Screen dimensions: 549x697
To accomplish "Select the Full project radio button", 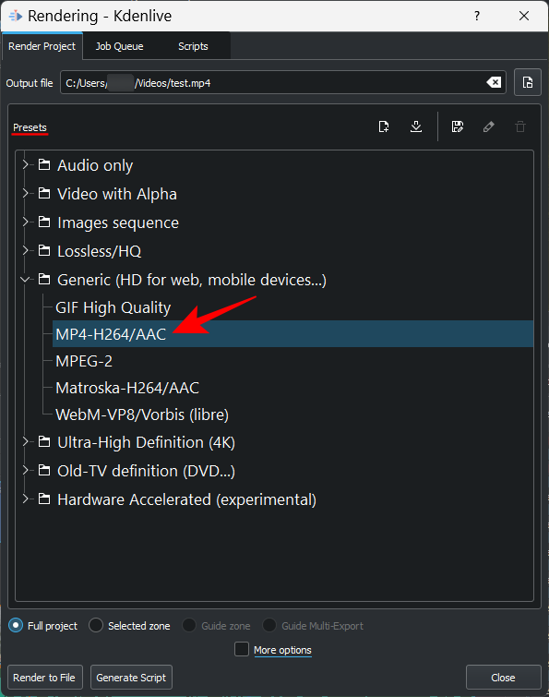I will 16,625.
